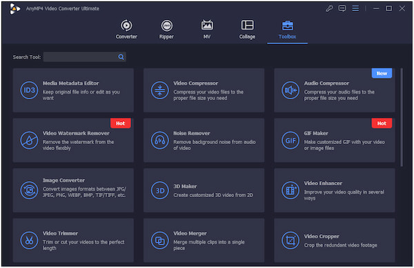
Task: Select the Toolbox tab
Action: pos(287,30)
